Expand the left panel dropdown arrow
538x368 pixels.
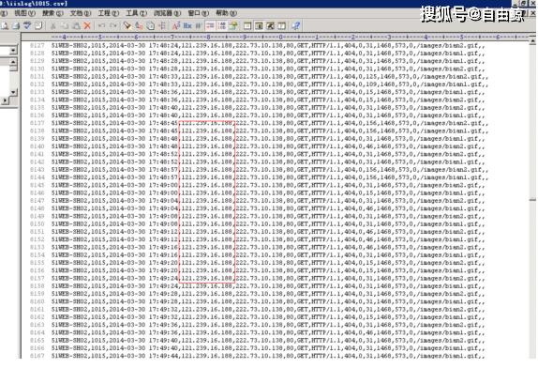13,51
